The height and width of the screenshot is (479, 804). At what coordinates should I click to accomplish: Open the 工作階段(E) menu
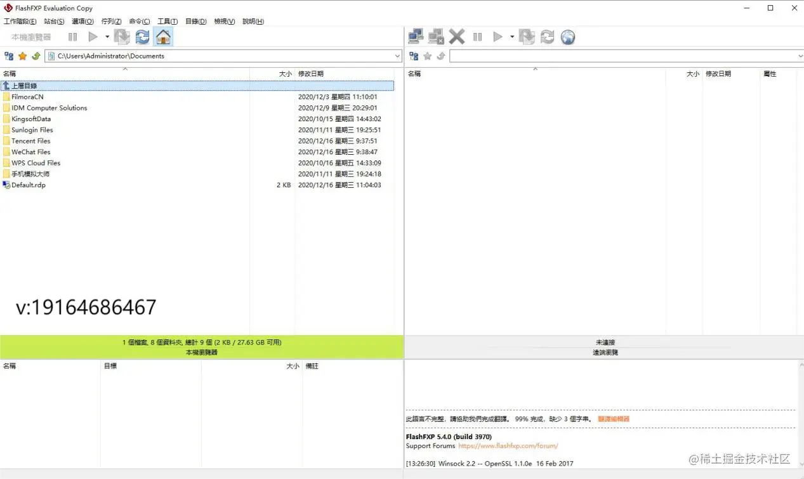pos(20,21)
